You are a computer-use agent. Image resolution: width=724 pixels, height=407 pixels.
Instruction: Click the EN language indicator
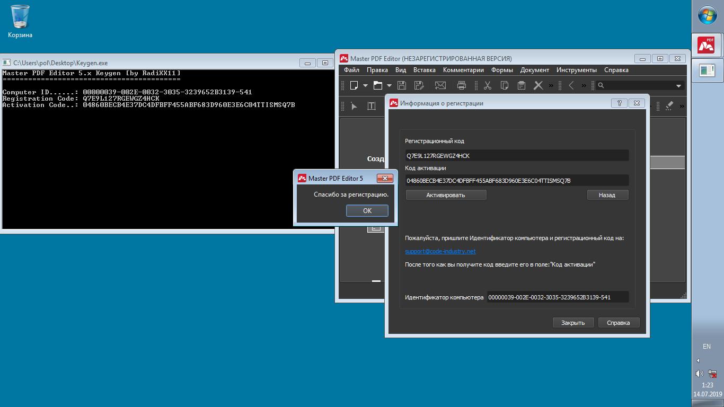[x=707, y=346]
